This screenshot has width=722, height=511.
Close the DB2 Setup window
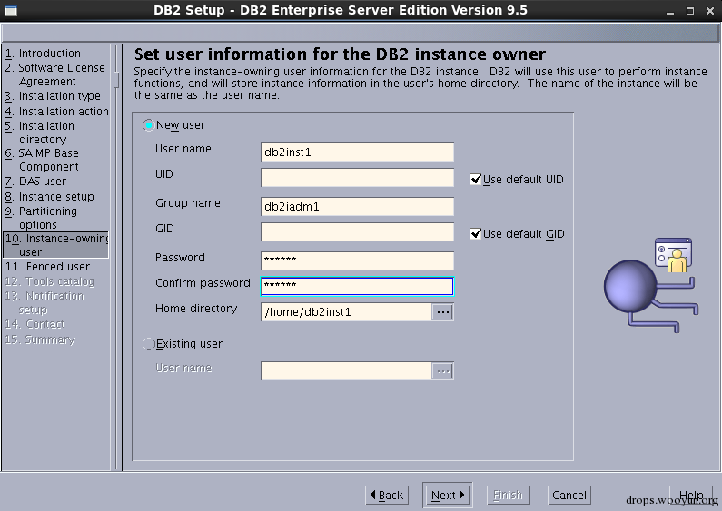pos(710,11)
